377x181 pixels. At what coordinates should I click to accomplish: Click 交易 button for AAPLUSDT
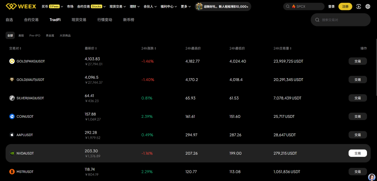pos(358,135)
